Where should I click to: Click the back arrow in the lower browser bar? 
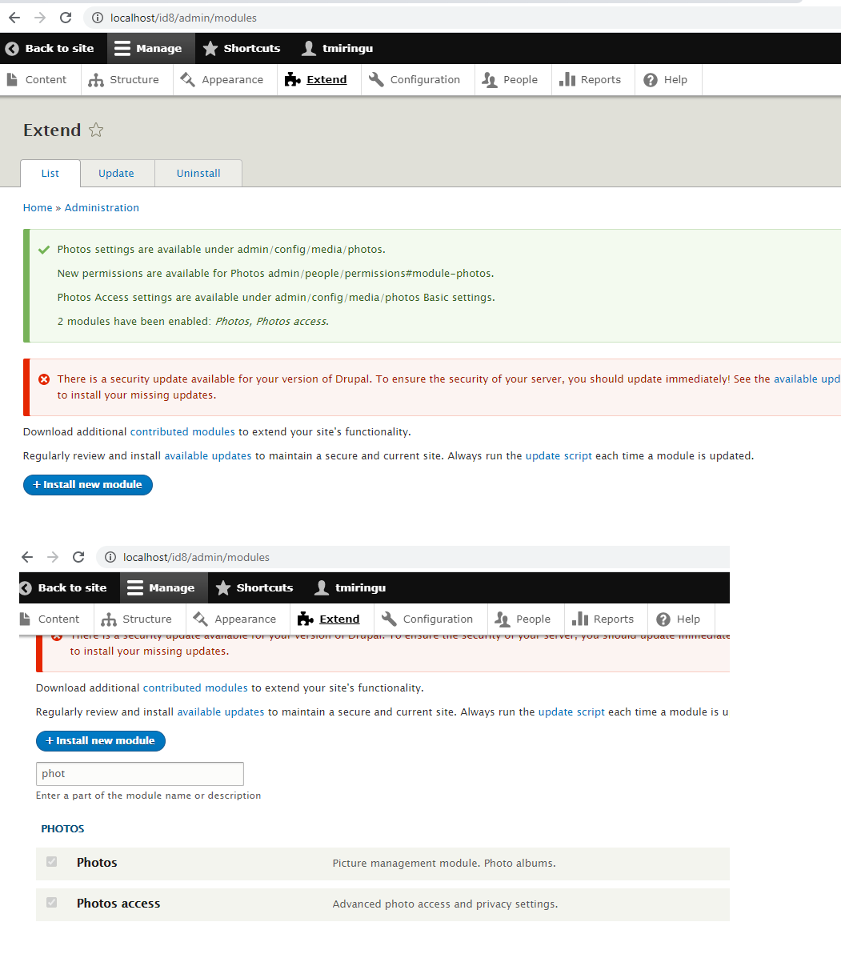(27, 557)
